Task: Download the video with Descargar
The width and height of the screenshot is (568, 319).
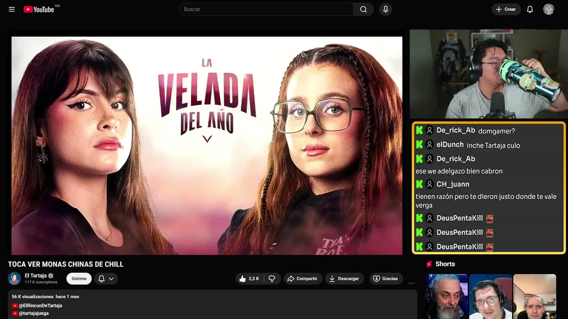Action: pos(344,279)
